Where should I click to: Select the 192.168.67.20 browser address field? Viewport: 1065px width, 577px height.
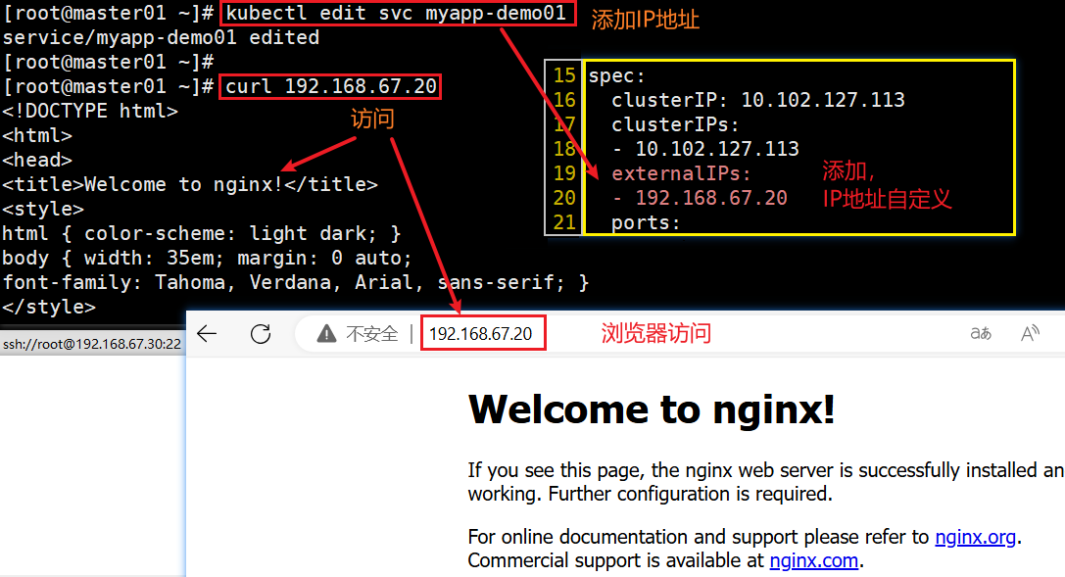point(482,333)
